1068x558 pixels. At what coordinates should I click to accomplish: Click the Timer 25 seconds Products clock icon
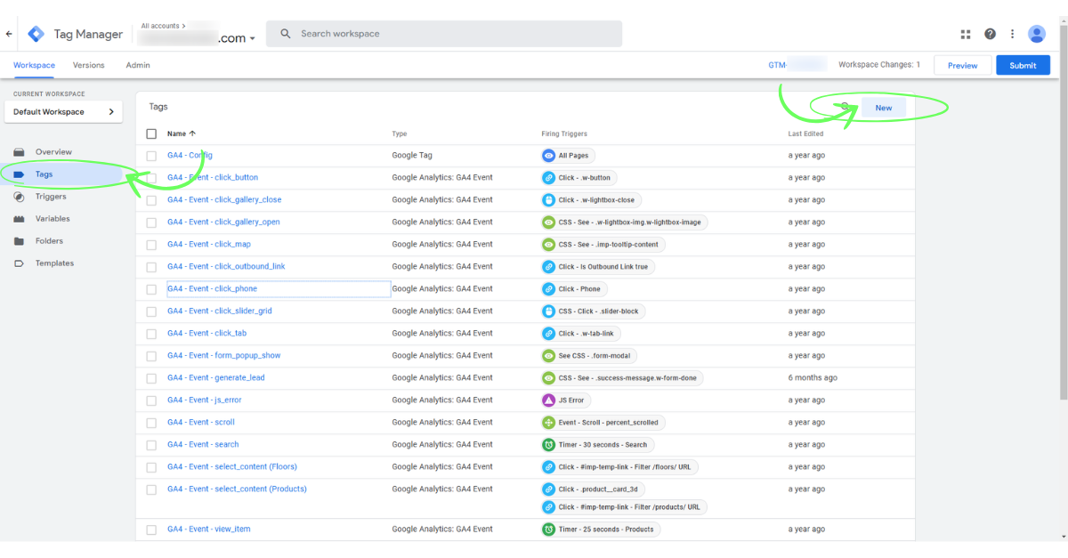pyautogui.click(x=549, y=530)
